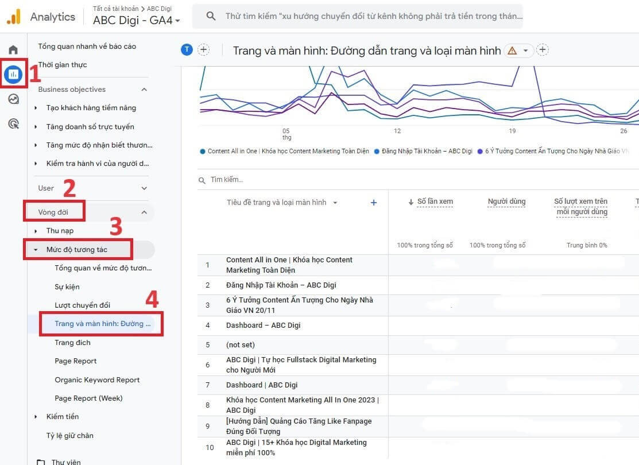Open Page Report (Week)
The width and height of the screenshot is (639, 465).
[x=88, y=398]
